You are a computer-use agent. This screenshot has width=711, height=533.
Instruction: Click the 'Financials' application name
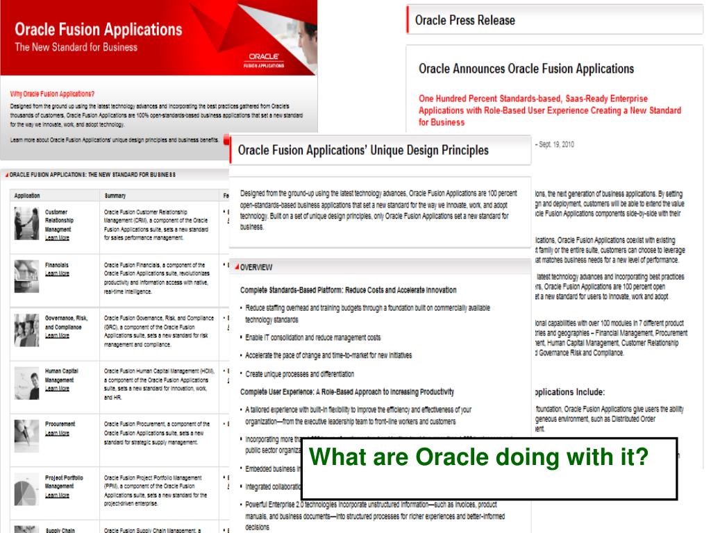click(57, 264)
